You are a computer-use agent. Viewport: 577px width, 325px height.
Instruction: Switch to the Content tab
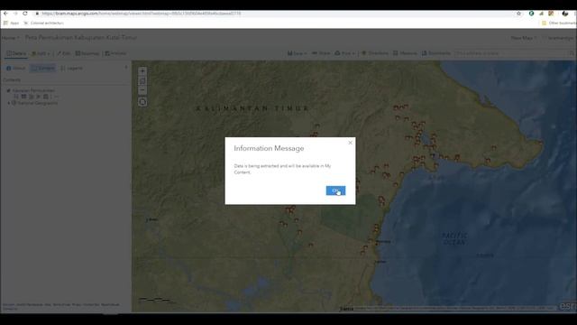click(x=42, y=69)
